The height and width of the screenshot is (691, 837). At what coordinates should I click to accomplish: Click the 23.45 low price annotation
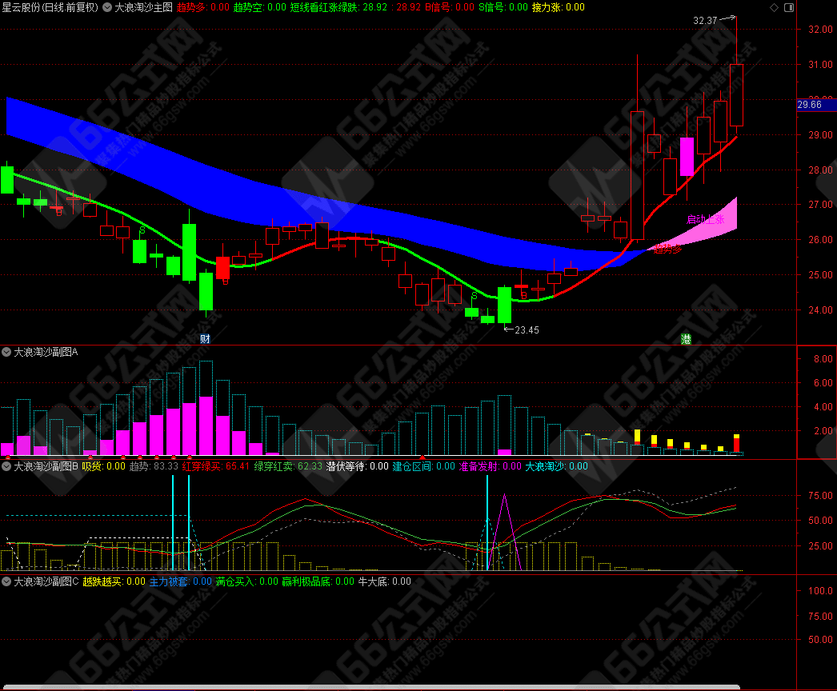point(527,330)
